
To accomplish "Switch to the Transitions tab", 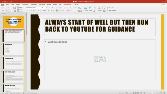I will tap(25, 5).
